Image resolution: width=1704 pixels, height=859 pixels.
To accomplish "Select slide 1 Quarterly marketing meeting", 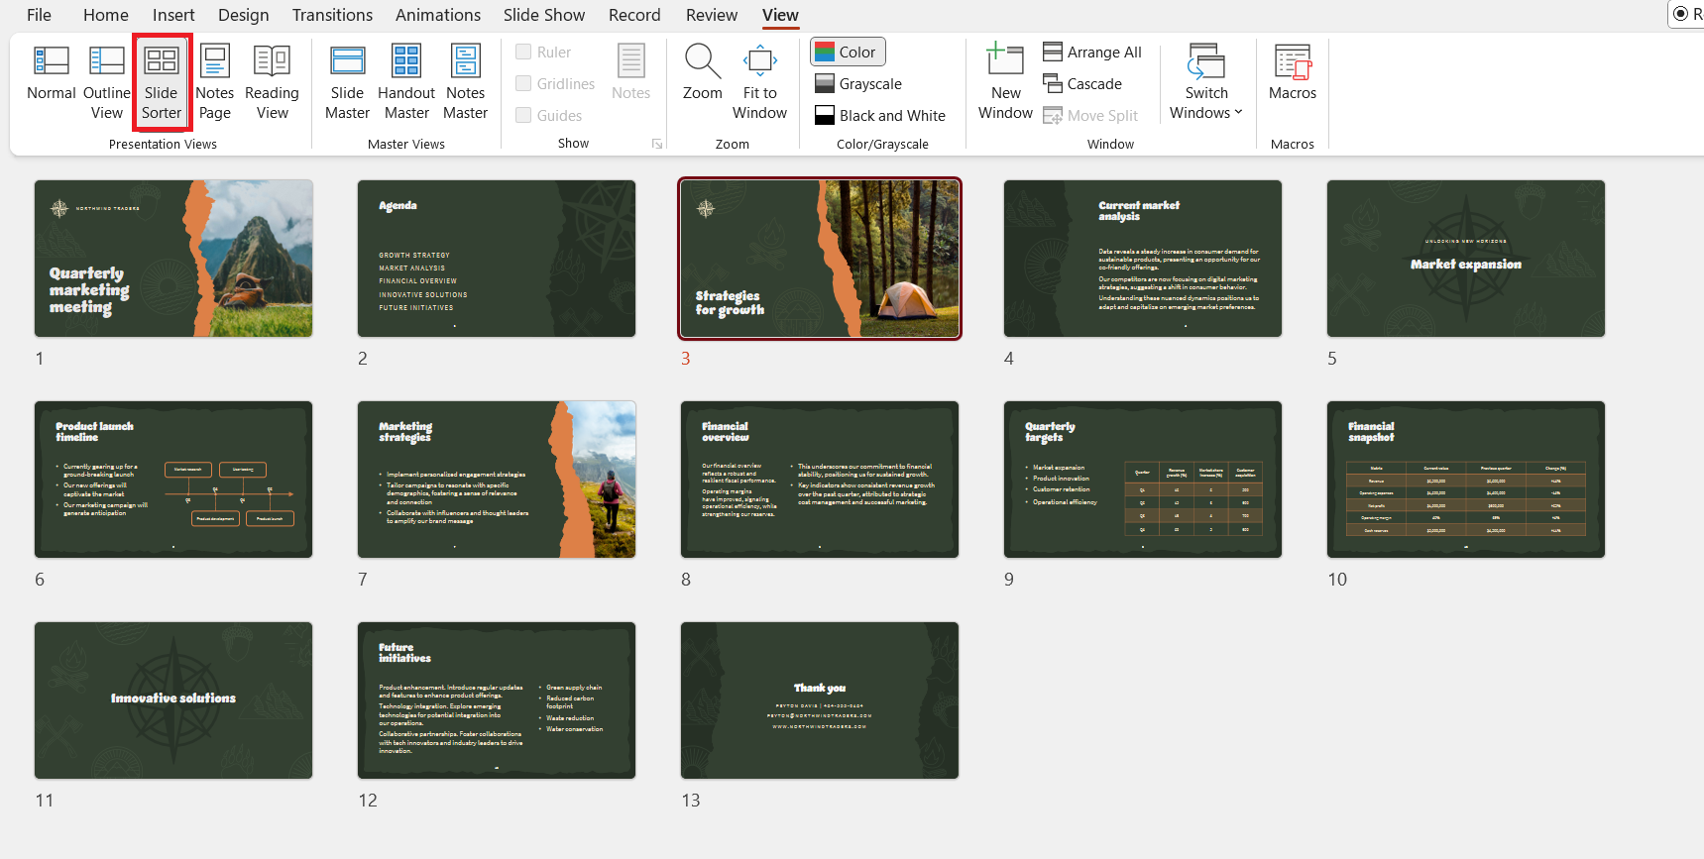I will point(173,259).
